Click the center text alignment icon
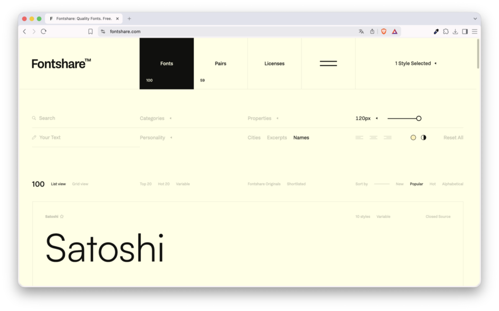 click(373, 137)
